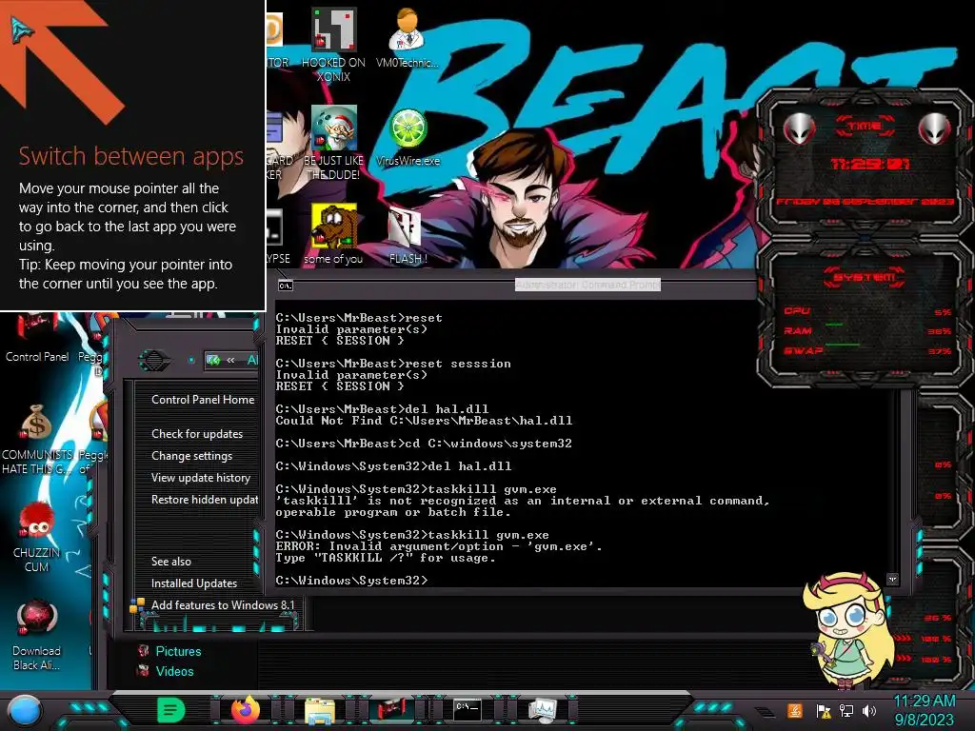This screenshot has width=975, height=731.
Task: Click the SYSTEM gadget header
Action: [x=865, y=277]
